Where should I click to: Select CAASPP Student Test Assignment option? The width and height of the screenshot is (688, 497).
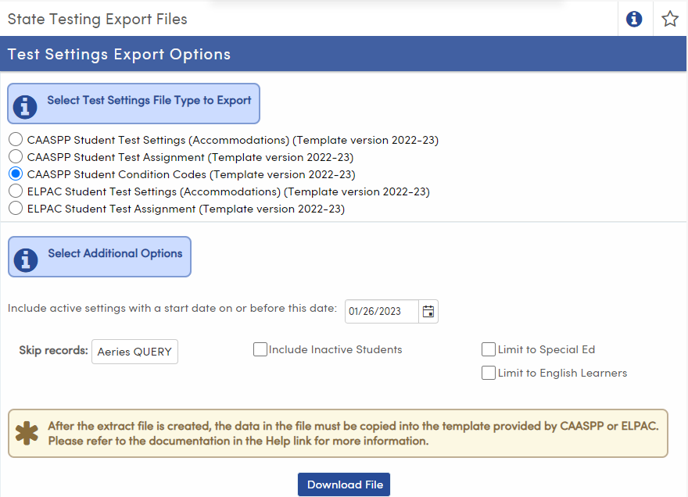(x=15, y=156)
